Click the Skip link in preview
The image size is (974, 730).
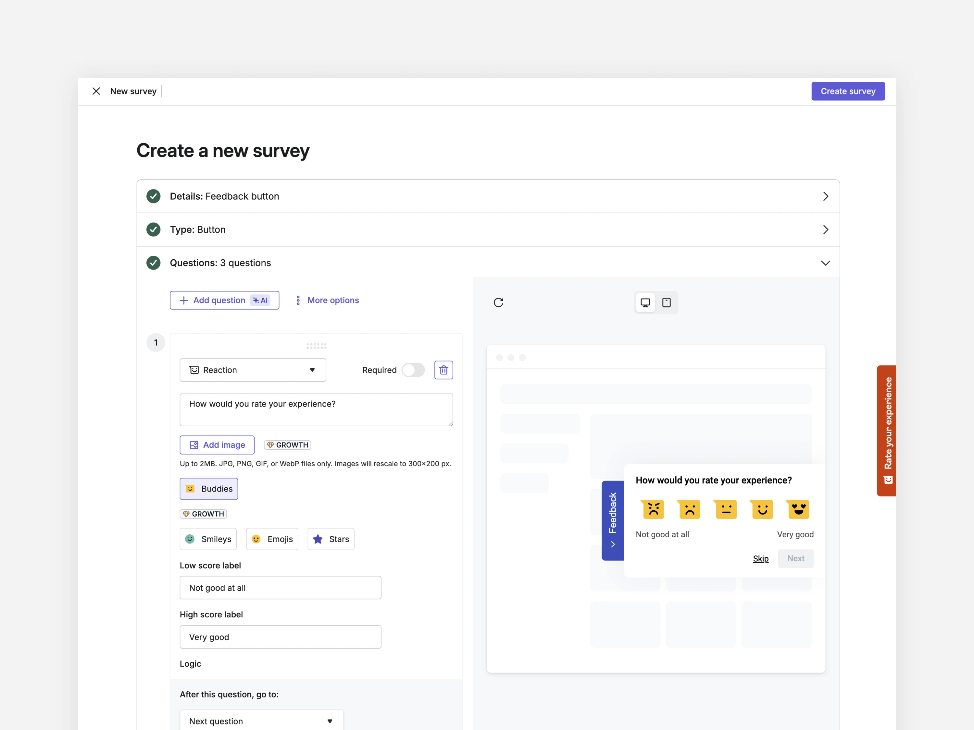coord(760,558)
